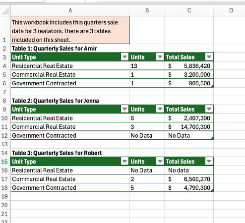Select Residential Real Estate in row 4
Viewport: 245px width, 223px height.
70,66
